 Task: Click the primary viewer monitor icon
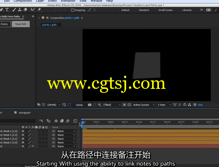pyautogui.click(x=44, y=105)
